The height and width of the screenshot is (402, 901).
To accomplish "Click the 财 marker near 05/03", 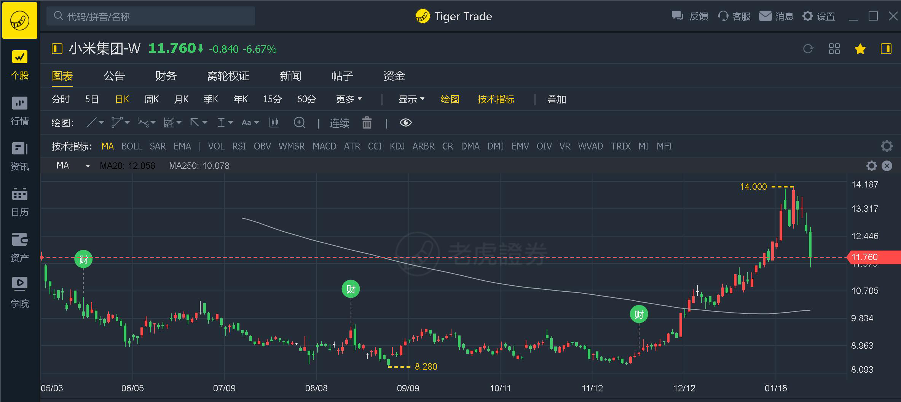I will tap(83, 259).
